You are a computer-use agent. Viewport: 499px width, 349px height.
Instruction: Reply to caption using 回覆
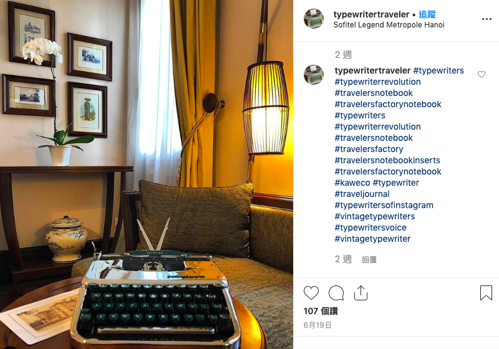click(369, 260)
